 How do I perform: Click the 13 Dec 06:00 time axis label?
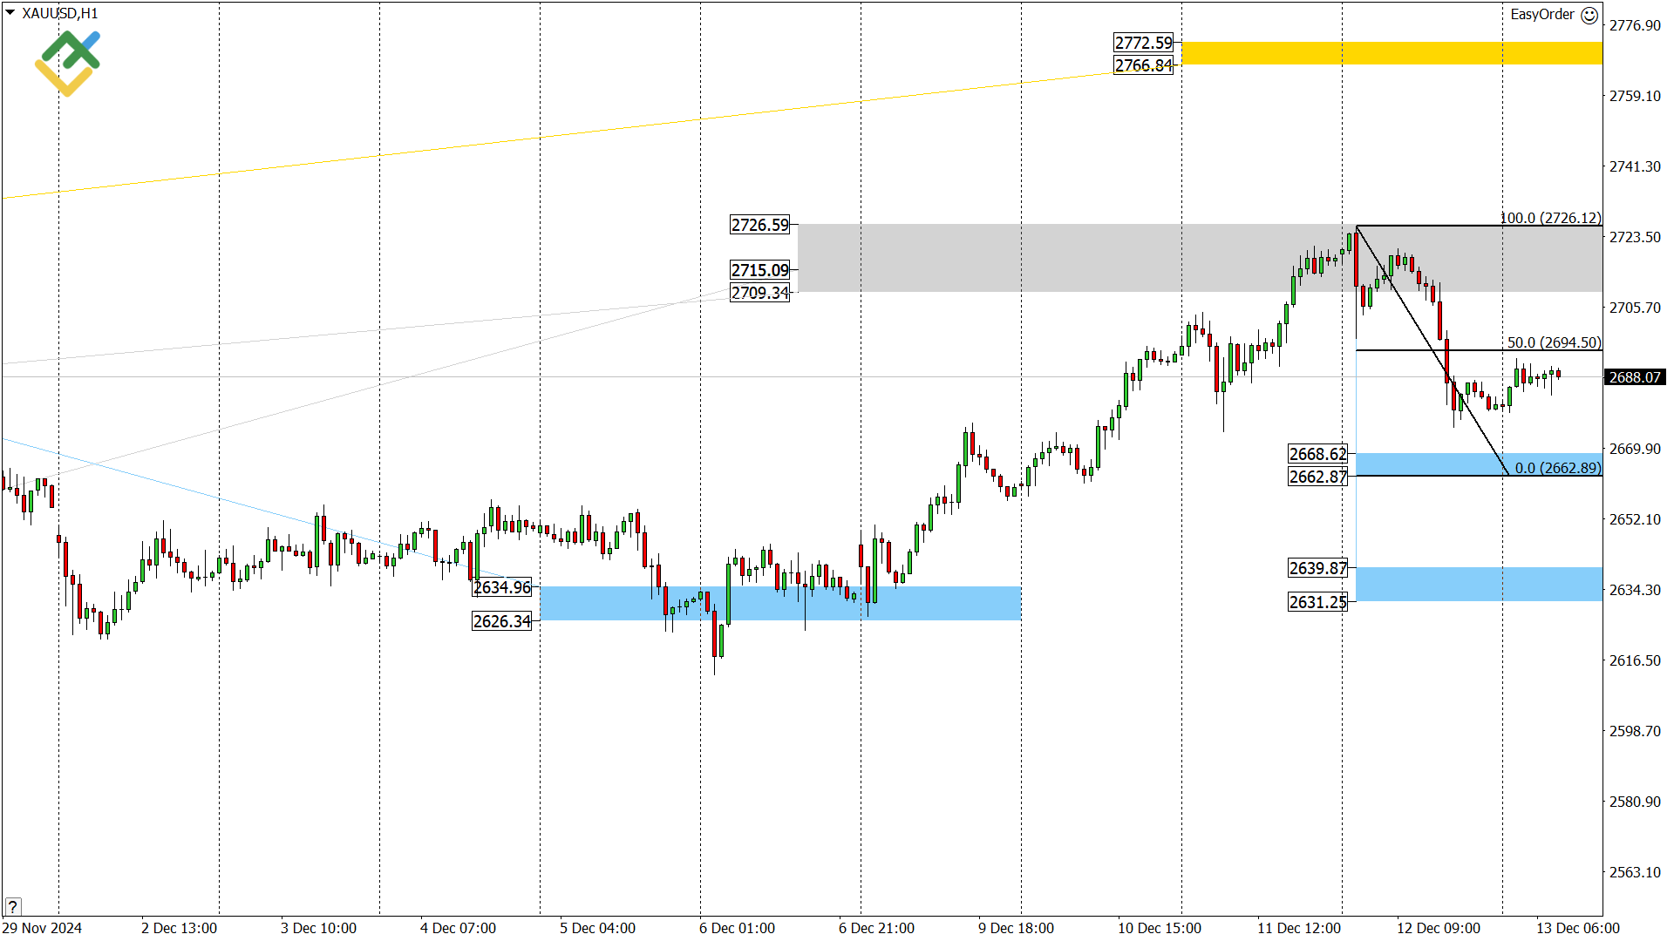(x=1577, y=928)
